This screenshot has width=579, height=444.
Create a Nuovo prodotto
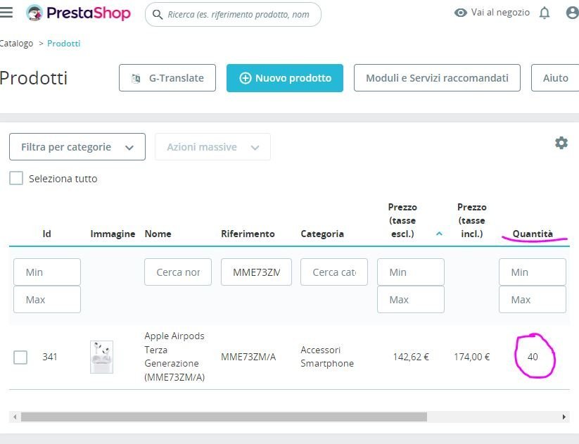(285, 78)
